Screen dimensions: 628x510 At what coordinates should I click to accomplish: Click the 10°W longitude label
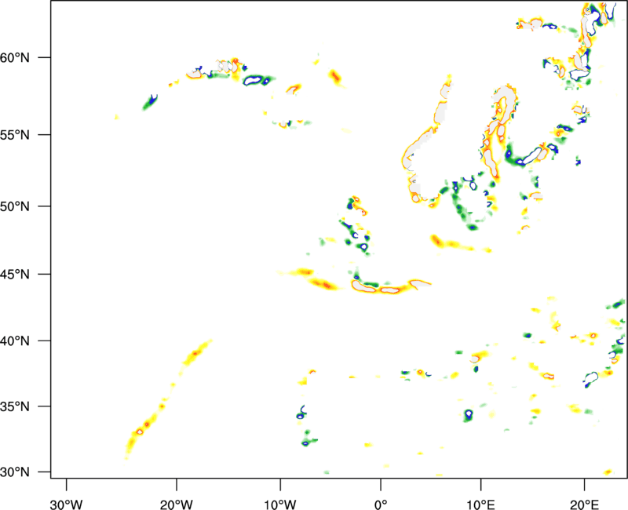pos(280,505)
